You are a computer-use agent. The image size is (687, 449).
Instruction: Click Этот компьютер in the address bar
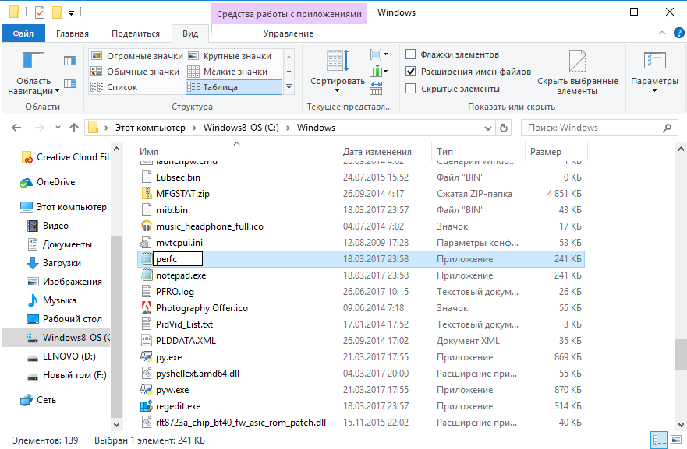coord(150,128)
